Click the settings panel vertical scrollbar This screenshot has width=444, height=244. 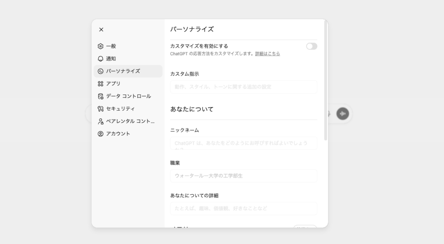tap(326, 80)
